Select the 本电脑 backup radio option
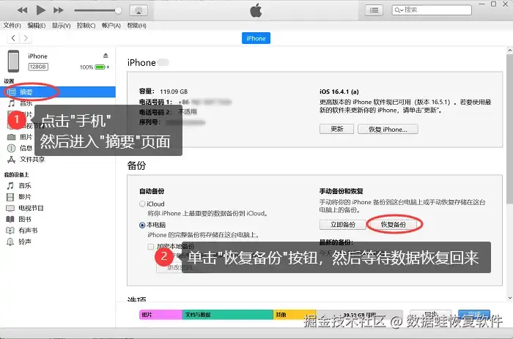 [x=142, y=226]
